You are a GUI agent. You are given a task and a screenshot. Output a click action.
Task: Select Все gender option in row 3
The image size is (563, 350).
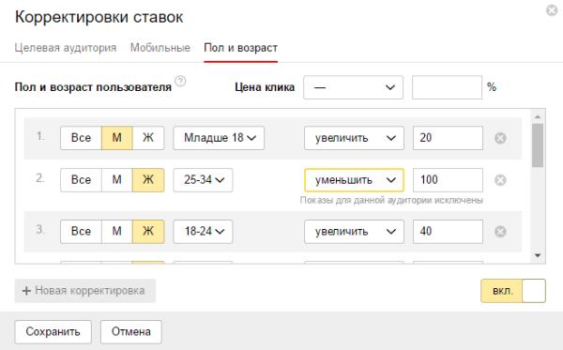[x=81, y=231]
